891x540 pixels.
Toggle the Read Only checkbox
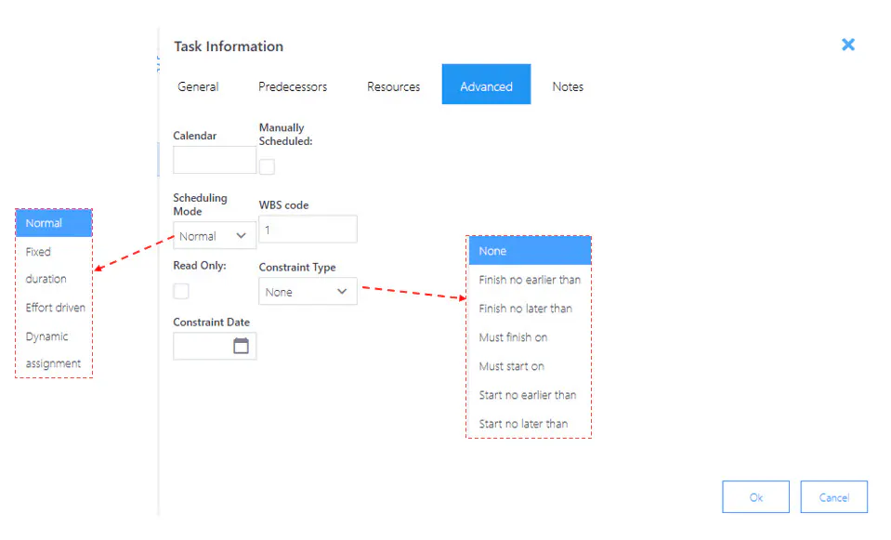pyautogui.click(x=180, y=291)
